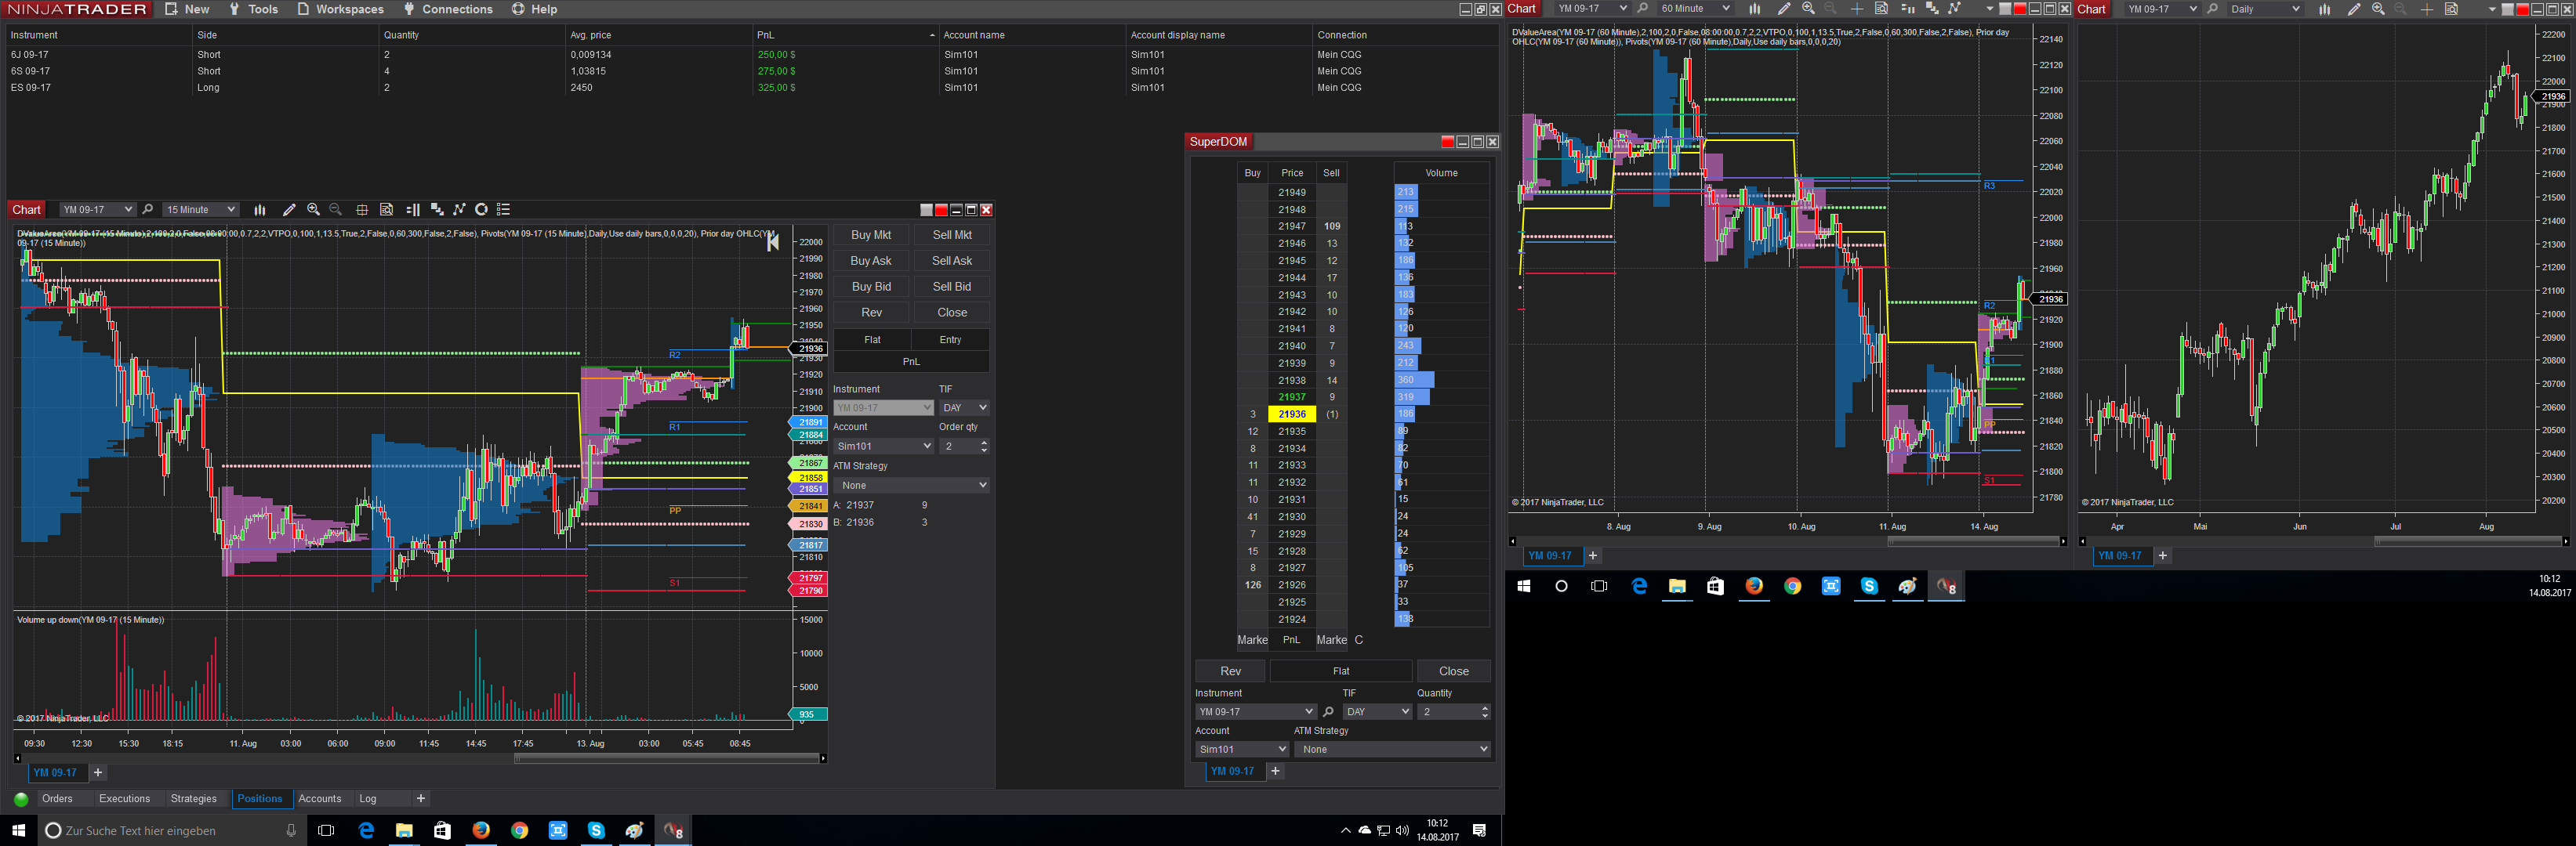The height and width of the screenshot is (846, 2576).
Task: Expand Chart Trader ATM Strategy dropdown
Action: [911, 486]
